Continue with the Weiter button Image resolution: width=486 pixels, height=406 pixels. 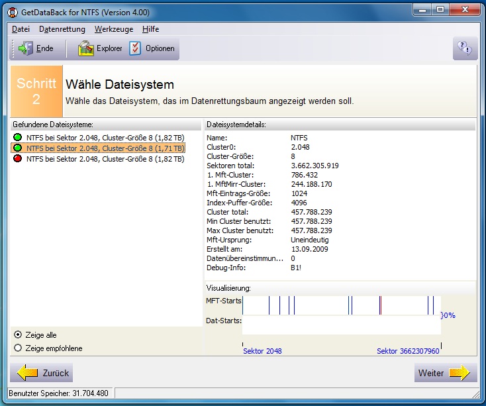click(446, 372)
